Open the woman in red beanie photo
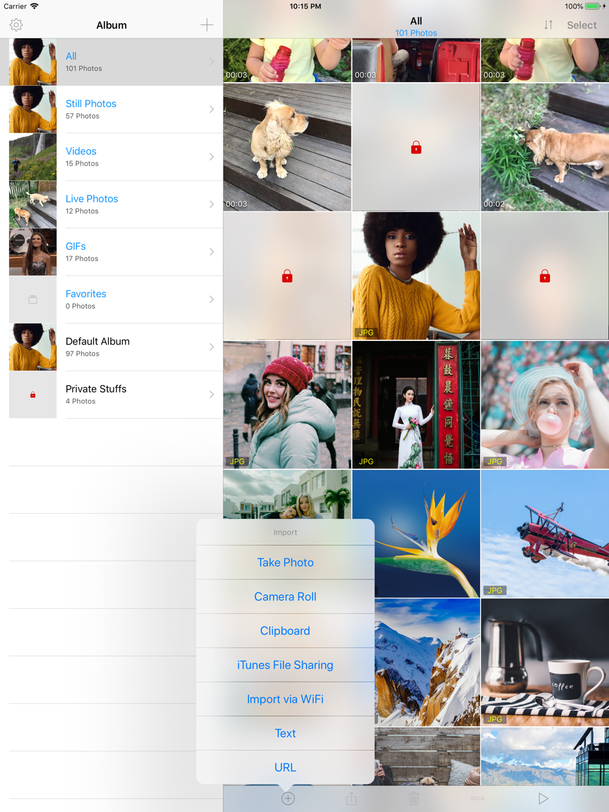Image resolution: width=609 pixels, height=812 pixels. [287, 405]
